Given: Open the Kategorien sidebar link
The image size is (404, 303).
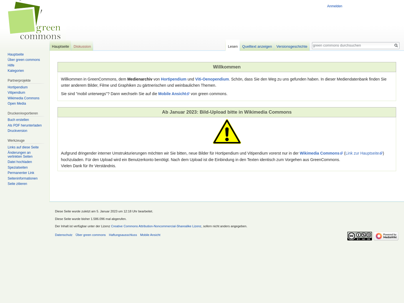Looking at the screenshot, I should 16,71.
